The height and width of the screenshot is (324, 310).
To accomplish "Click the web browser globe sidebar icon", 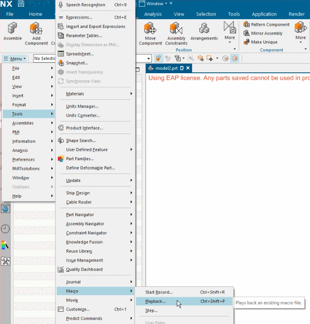I will point(5,209).
